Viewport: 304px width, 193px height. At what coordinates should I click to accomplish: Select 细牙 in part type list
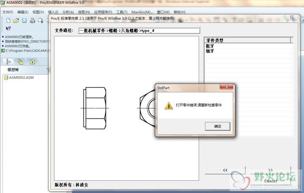point(210,51)
